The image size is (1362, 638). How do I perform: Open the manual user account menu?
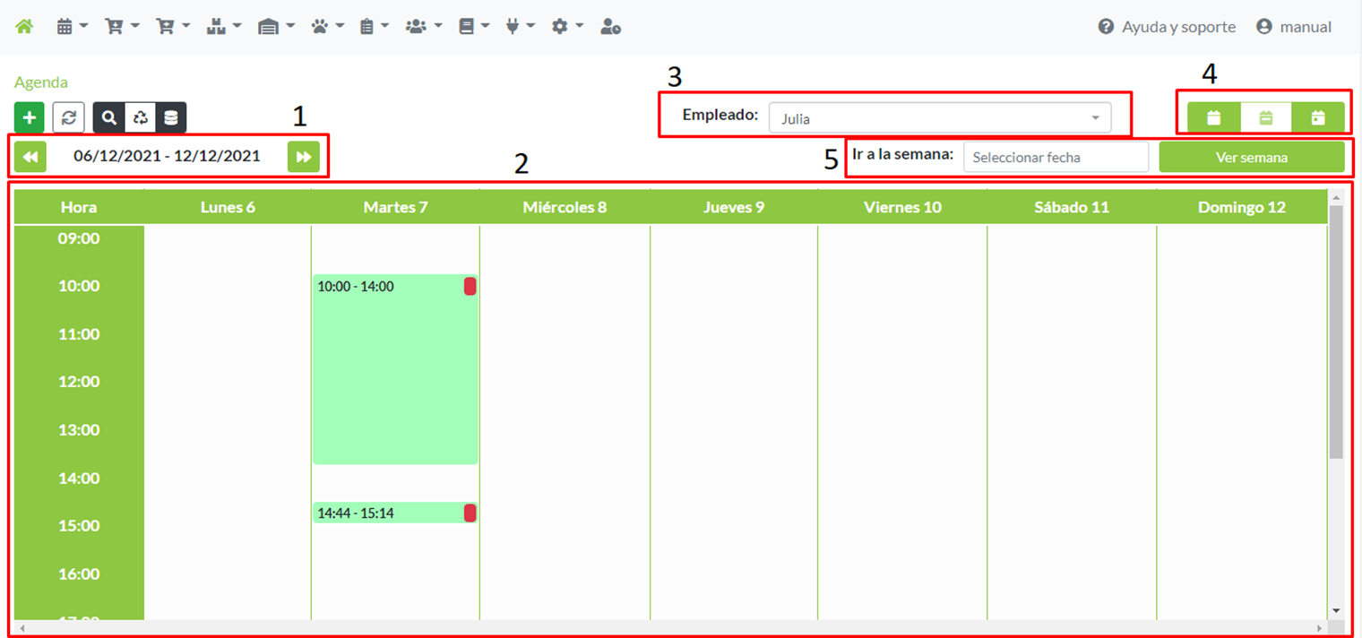[x=1293, y=27]
